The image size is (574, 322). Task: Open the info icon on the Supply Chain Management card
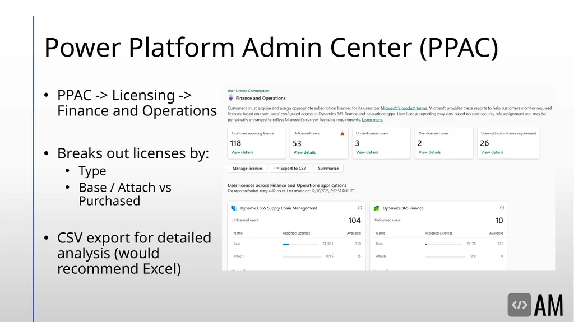tap(359, 207)
